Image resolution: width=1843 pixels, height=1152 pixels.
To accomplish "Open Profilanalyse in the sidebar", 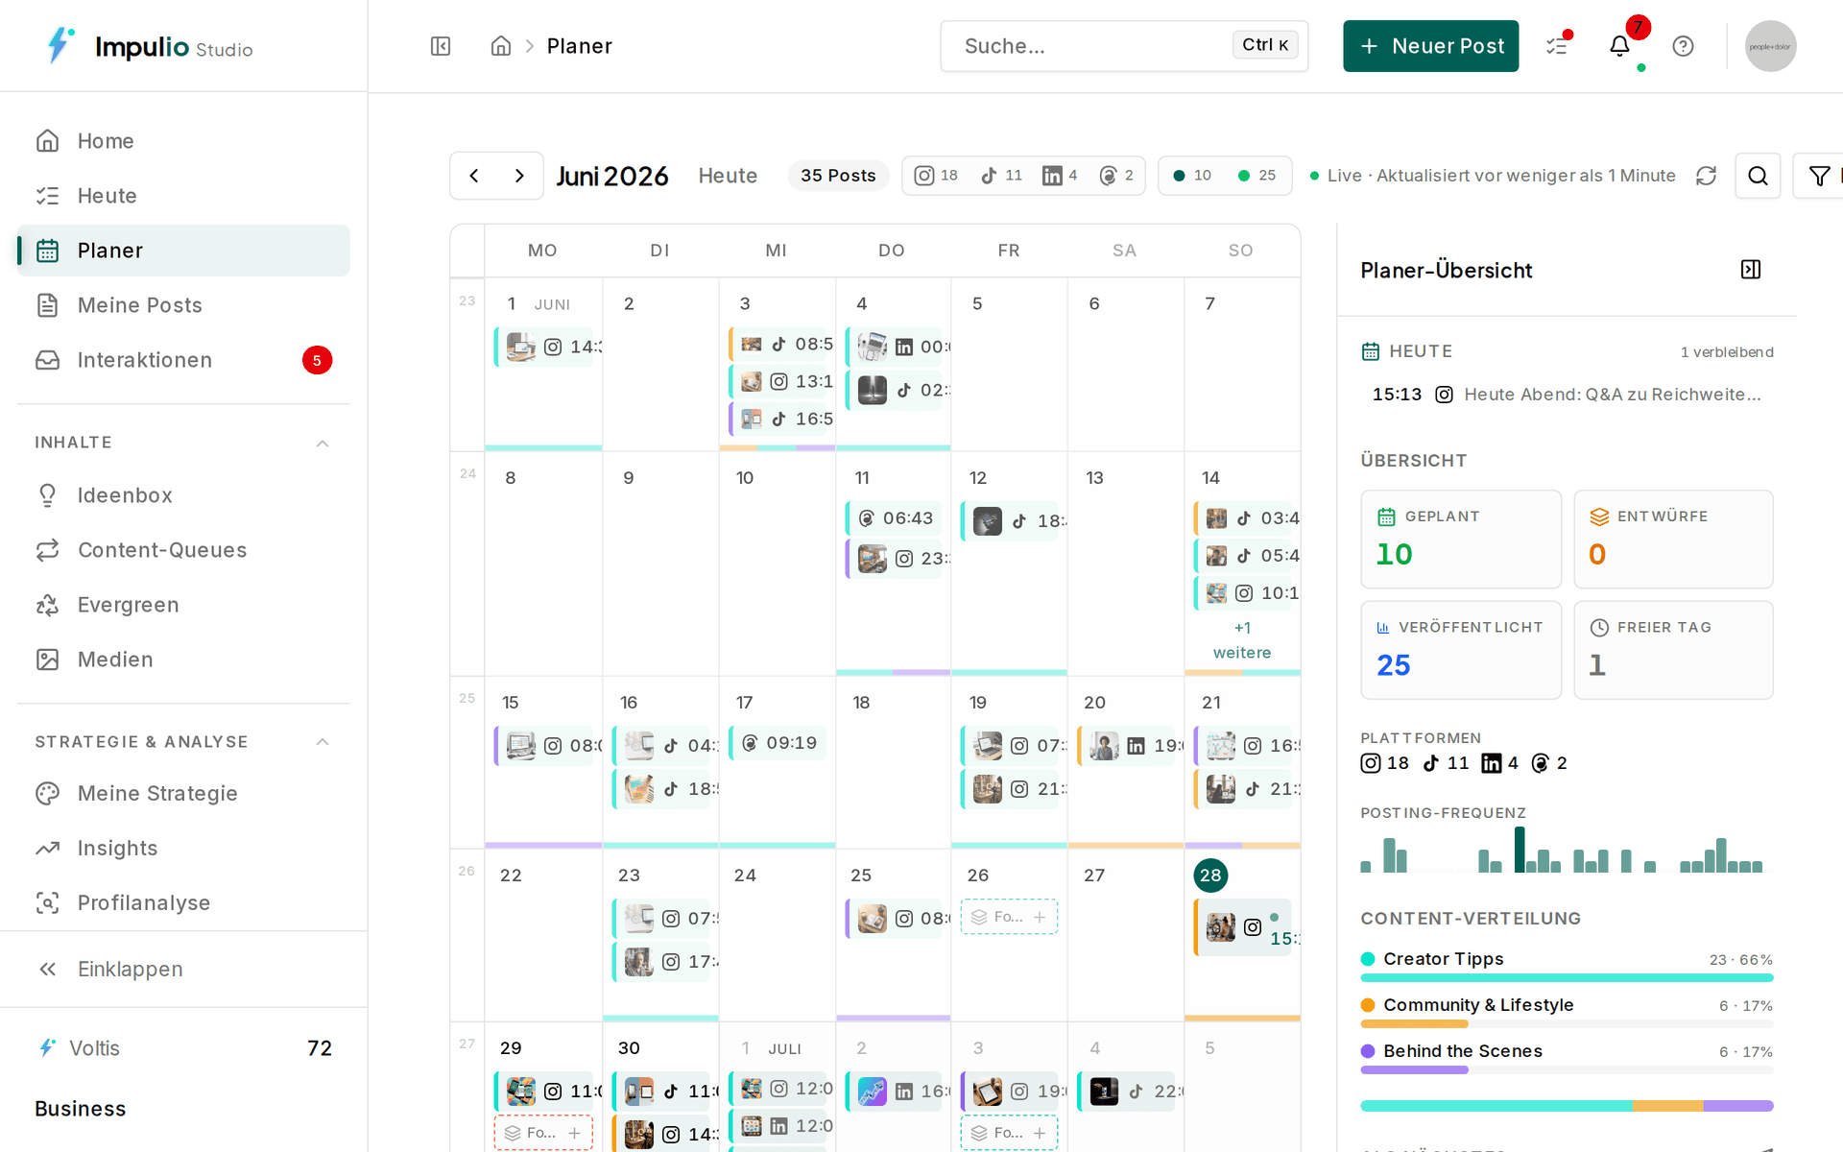I will pos(183,903).
